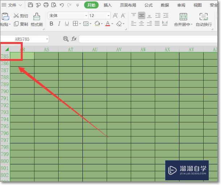This screenshot has width=221, height=185.
Task: Open Print Preview icon
Action: (x=54, y=5)
